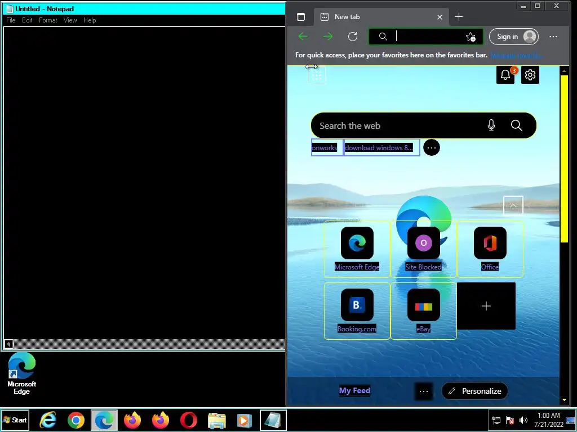Open the tab actions menu icon in Edge
The image size is (577, 432).
coord(301,17)
